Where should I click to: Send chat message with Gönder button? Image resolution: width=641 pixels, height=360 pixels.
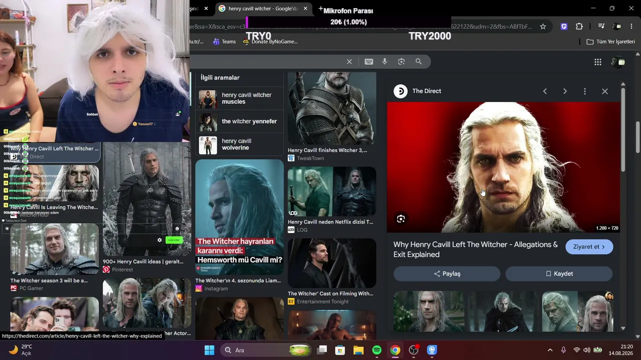click(174, 240)
